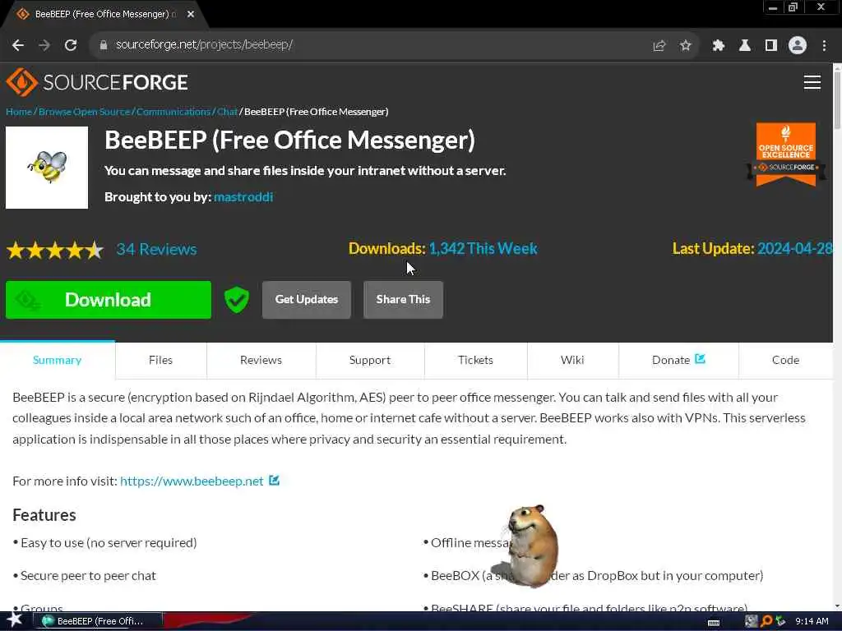Click the BeeBEEP bee project icon
842x631 pixels.
point(47,168)
